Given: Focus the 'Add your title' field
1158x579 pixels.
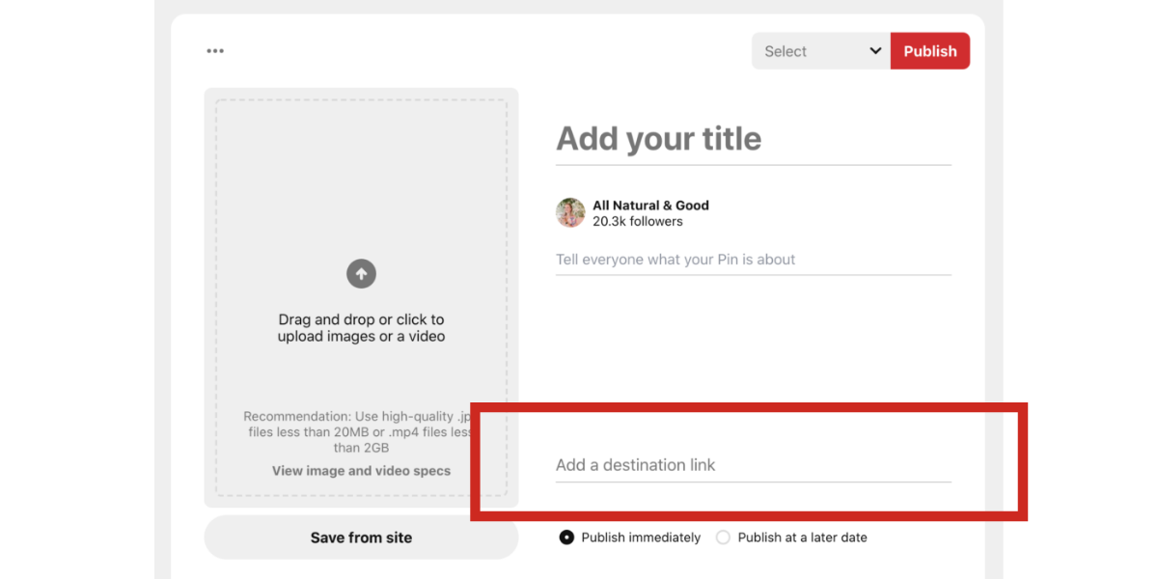Looking at the screenshot, I should click(753, 139).
